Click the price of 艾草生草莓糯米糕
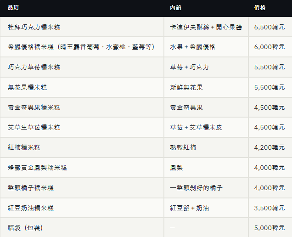 pos(270,127)
